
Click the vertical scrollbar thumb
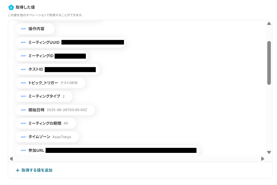(x=269, y=63)
